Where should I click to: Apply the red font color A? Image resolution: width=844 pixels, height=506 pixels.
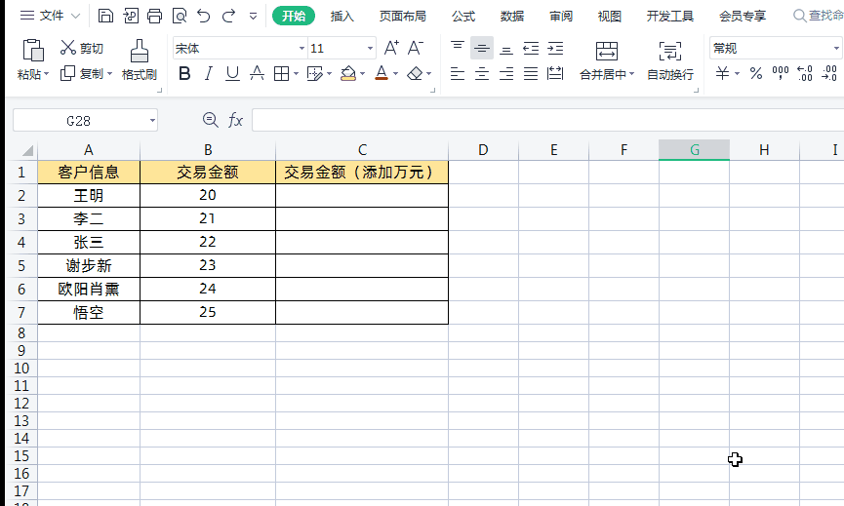(382, 72)
